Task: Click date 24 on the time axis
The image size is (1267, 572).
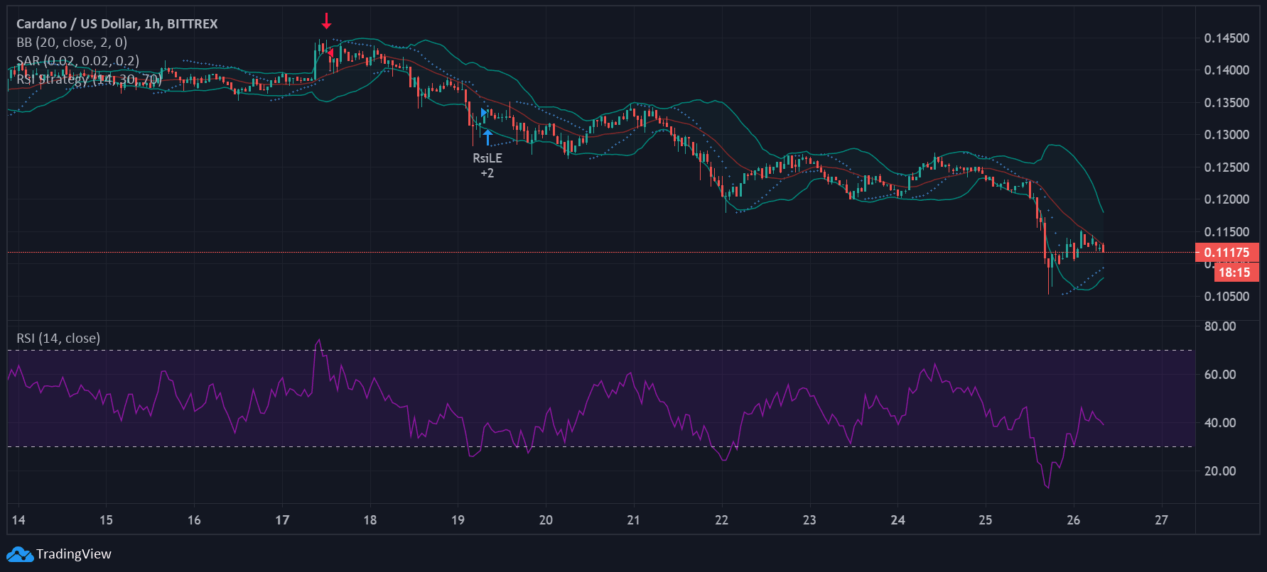Action: tap(898, 520)
